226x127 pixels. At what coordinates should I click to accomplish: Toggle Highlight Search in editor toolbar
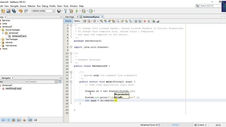[x=114, y=21]
